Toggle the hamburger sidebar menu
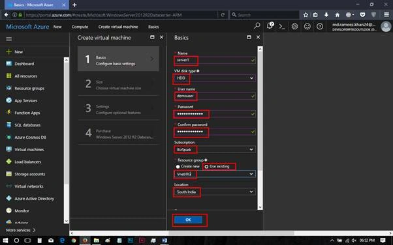This screenshot has height=245, width=393. [x=8, y=39]
